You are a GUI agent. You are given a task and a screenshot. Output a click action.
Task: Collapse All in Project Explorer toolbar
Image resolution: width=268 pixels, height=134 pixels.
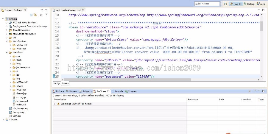click(x=31, y=15)
